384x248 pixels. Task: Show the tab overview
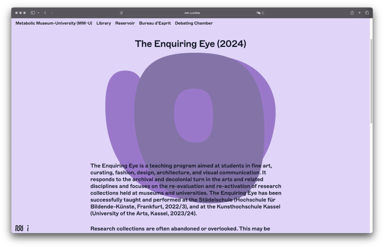coord(367,13)
